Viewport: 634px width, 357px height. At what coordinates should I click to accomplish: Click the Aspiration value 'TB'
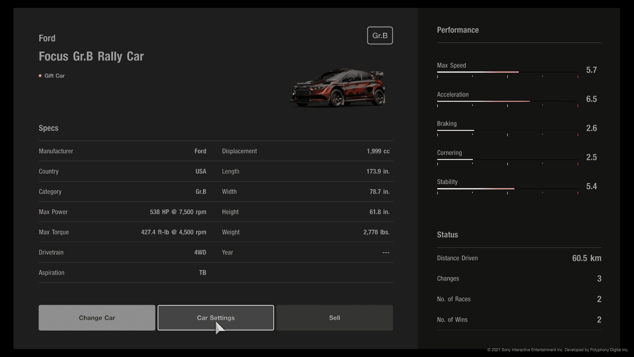pos(202,273)
